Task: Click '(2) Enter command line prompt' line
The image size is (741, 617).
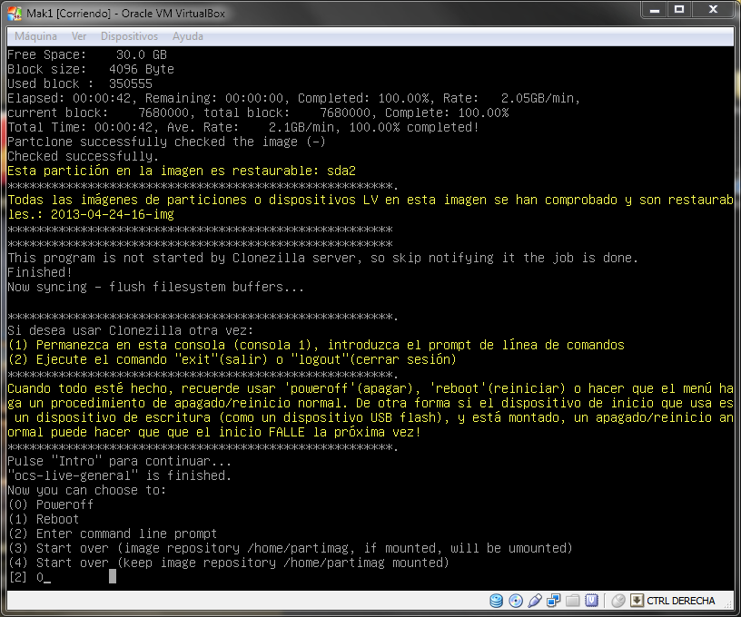Action: (113, 534)
